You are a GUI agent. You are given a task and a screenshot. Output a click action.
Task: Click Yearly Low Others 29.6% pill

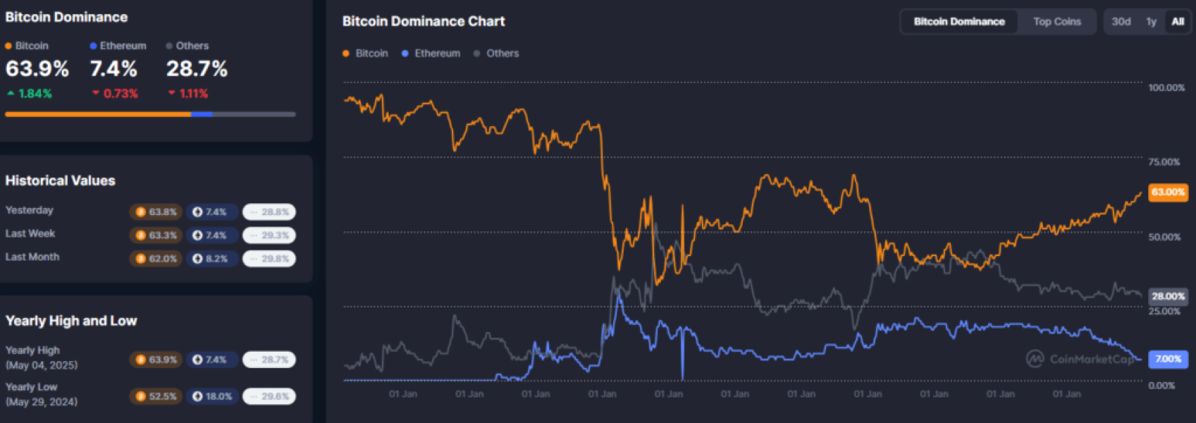coord(269,396)
